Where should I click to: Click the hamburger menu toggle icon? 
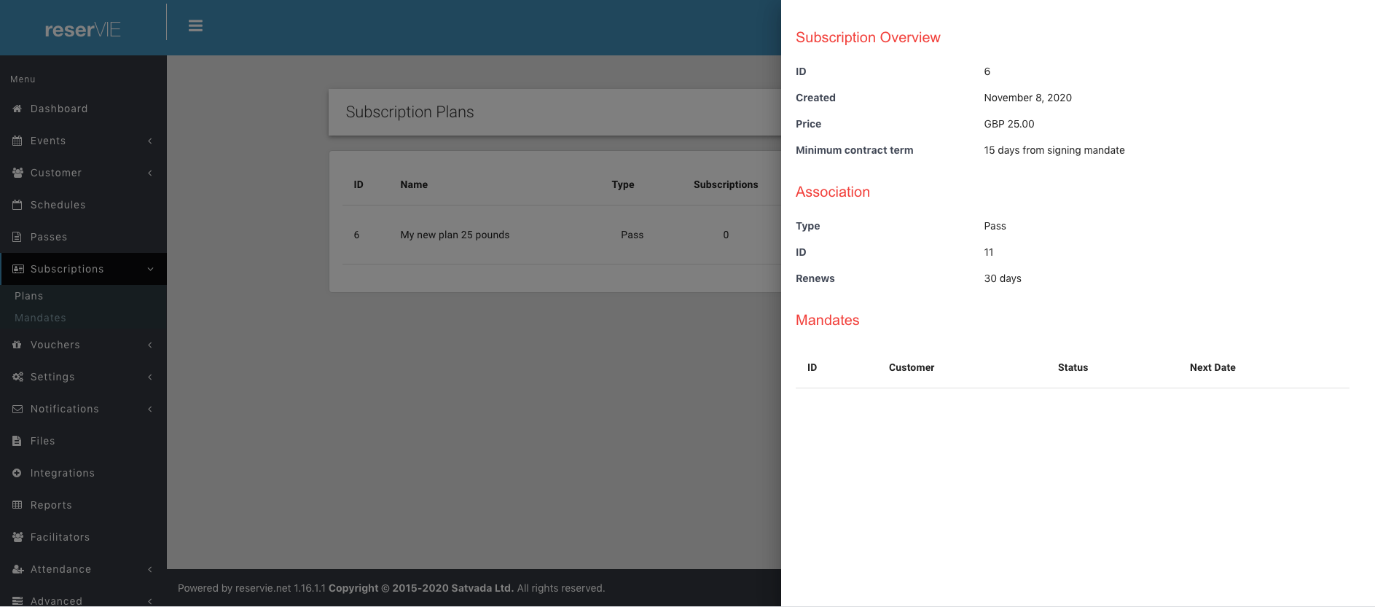click(x=195, y=26)
